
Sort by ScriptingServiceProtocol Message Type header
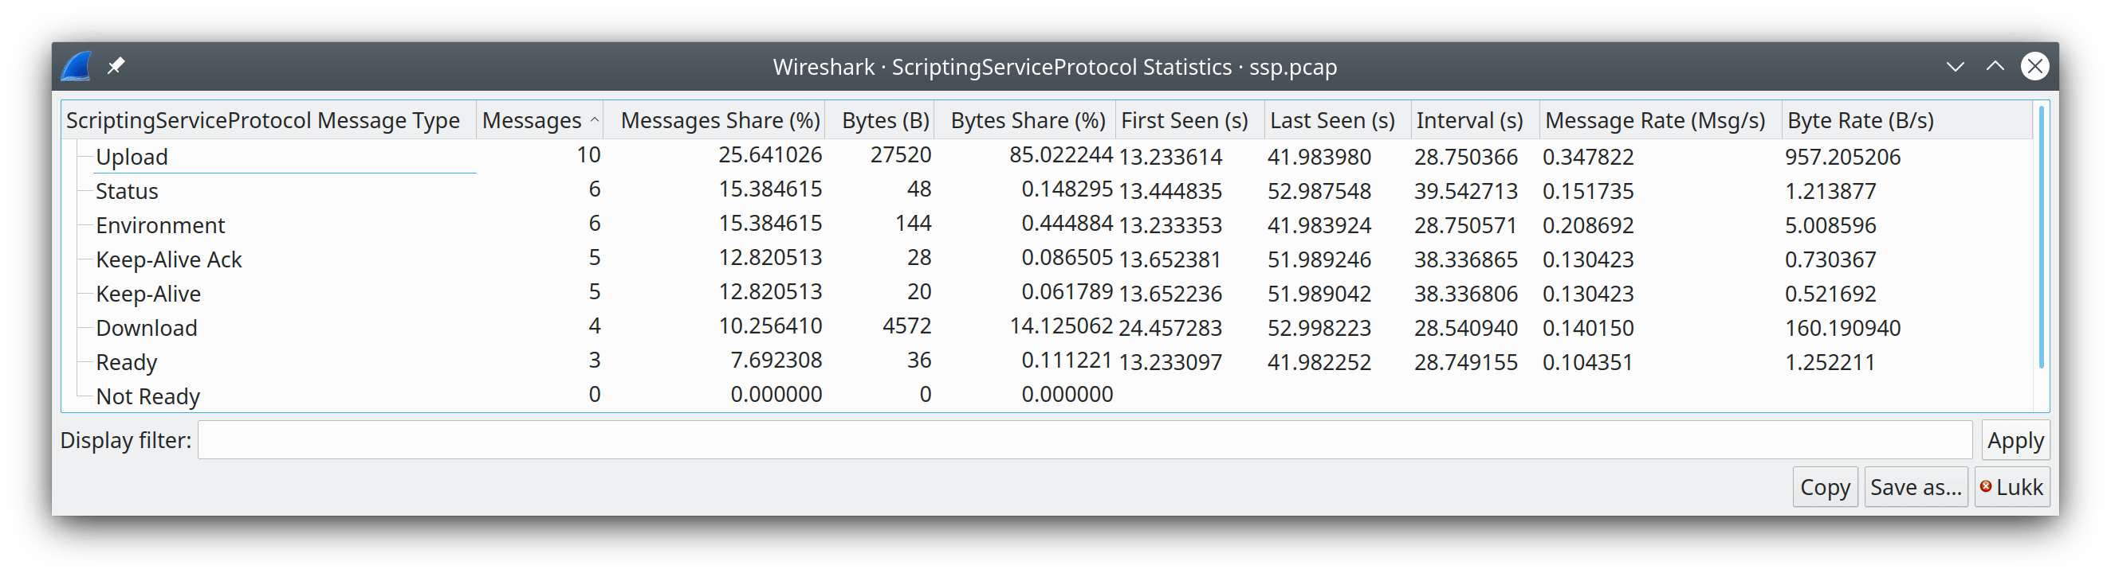click(x=263, y=121)
